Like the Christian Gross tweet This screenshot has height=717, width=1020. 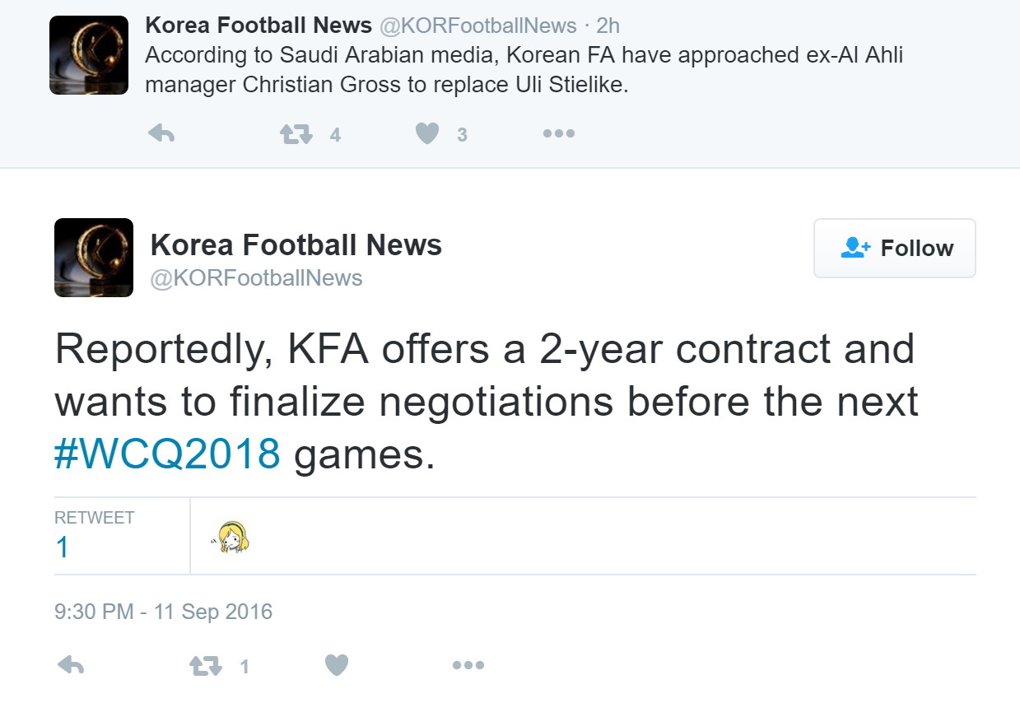click(427, 133)
